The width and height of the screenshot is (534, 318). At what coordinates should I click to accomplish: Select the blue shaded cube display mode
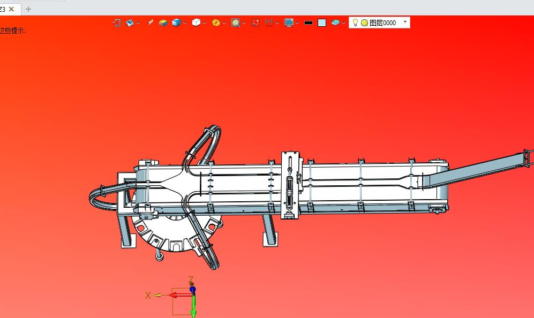pyautogui.click(x=176, y=23)
